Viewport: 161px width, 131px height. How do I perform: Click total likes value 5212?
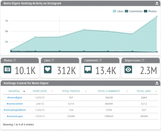click(x=144, y=104)
